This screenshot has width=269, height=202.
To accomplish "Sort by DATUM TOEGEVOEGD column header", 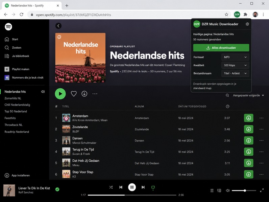I will point(192,107).
